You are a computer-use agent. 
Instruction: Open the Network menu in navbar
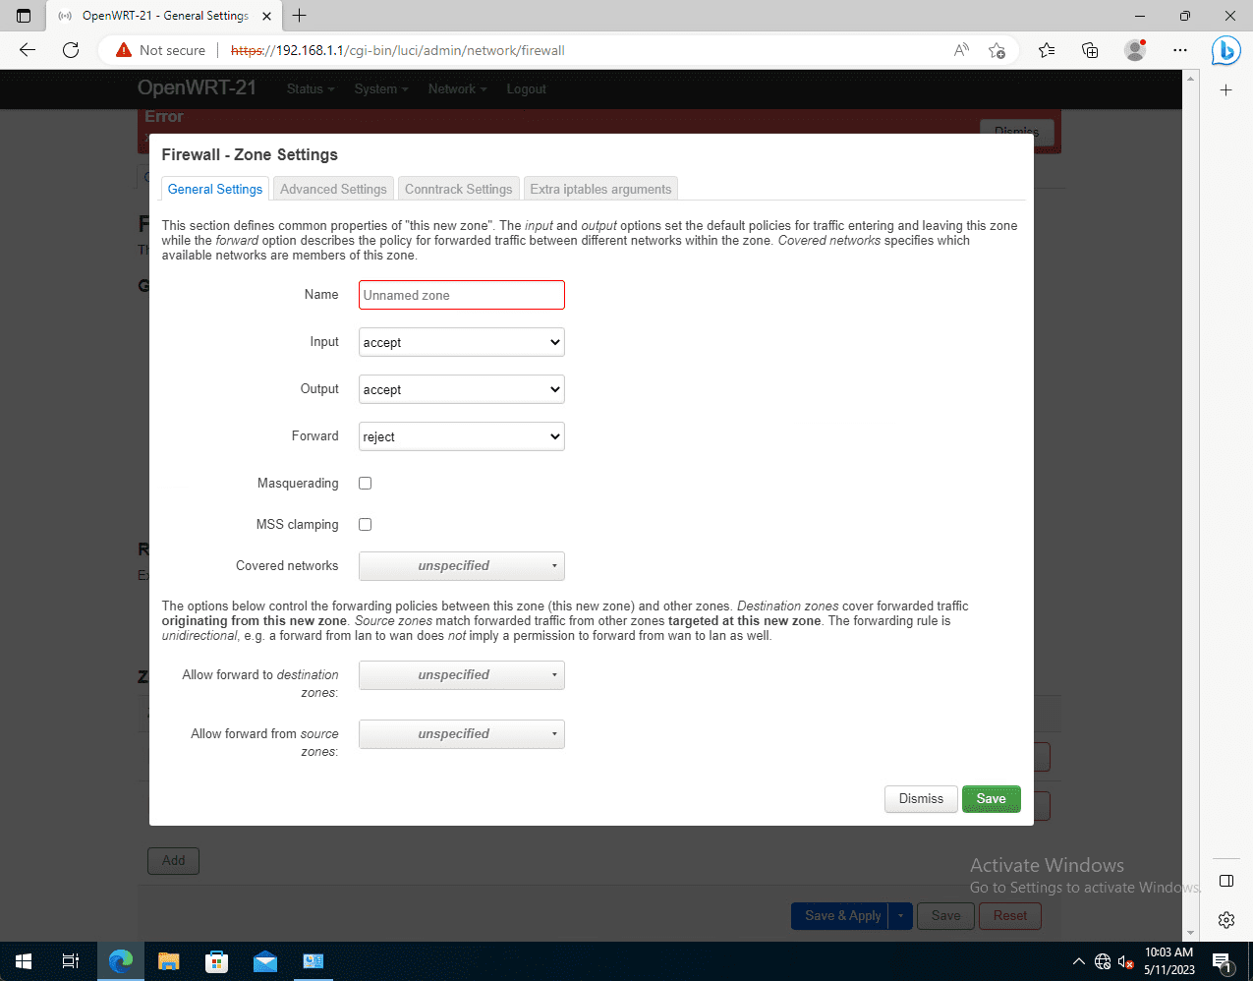(x=458, y=88)
